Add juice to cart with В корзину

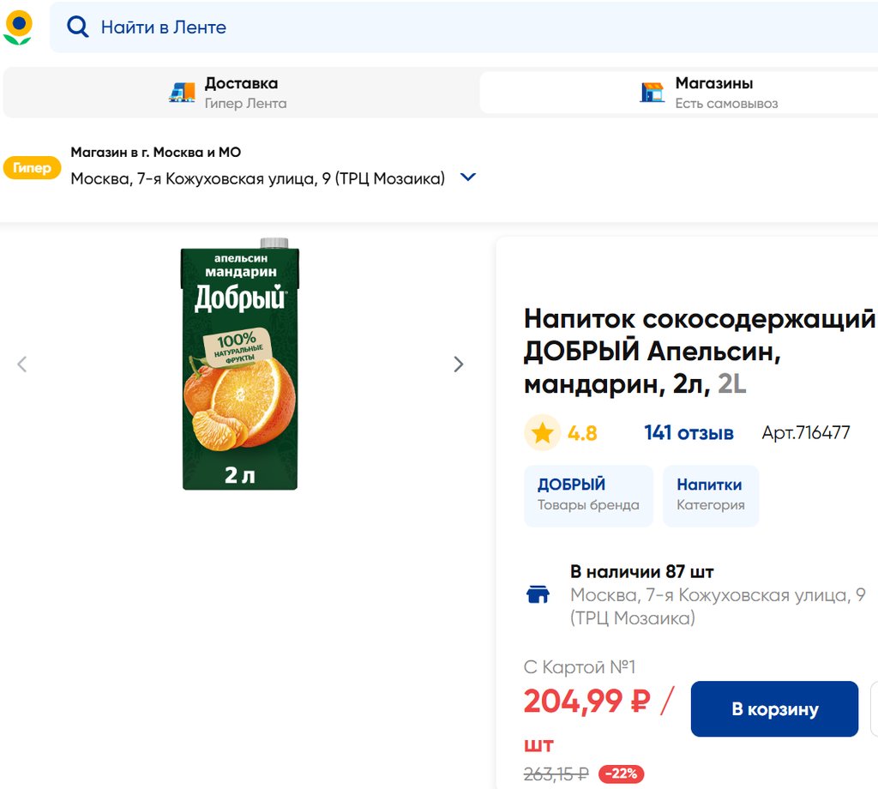tap(774, 709)
